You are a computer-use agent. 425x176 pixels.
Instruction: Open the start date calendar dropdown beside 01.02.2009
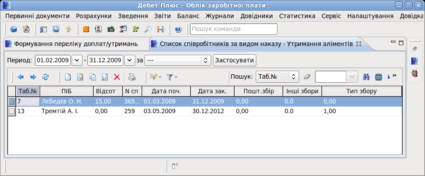point(77,60)
